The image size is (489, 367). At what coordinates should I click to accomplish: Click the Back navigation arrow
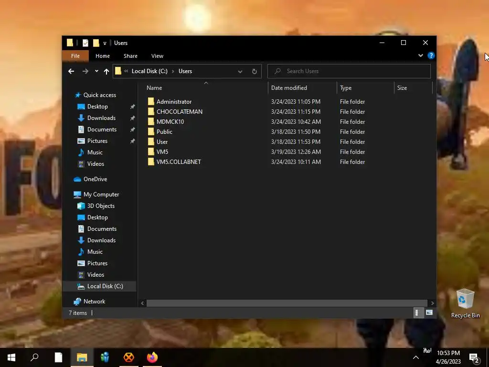tap(71, 71)
